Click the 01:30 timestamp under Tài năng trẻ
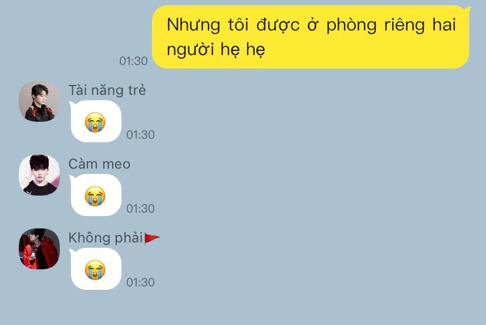Screen dimensions: 486x325 point(140,135)
